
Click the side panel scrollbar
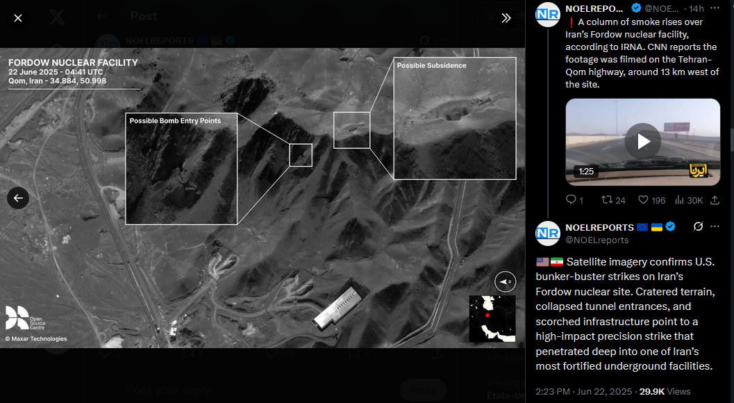(731, 140)
